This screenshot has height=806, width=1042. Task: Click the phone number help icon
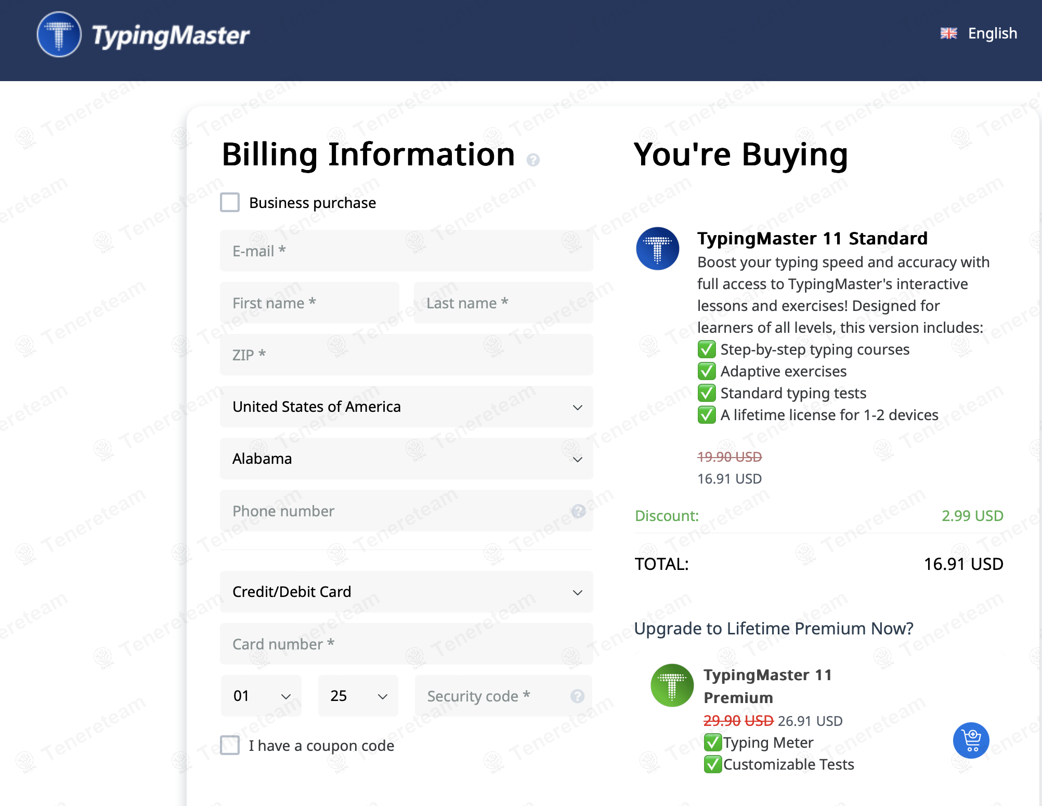point(579,512)
